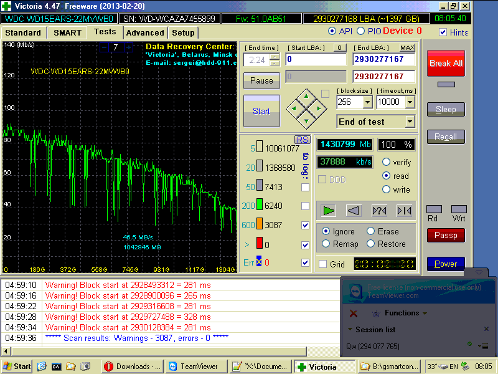Screen dimensions: 498x374
Task: Click the up arrow in diamond navigator
Action: click(306, 95)
